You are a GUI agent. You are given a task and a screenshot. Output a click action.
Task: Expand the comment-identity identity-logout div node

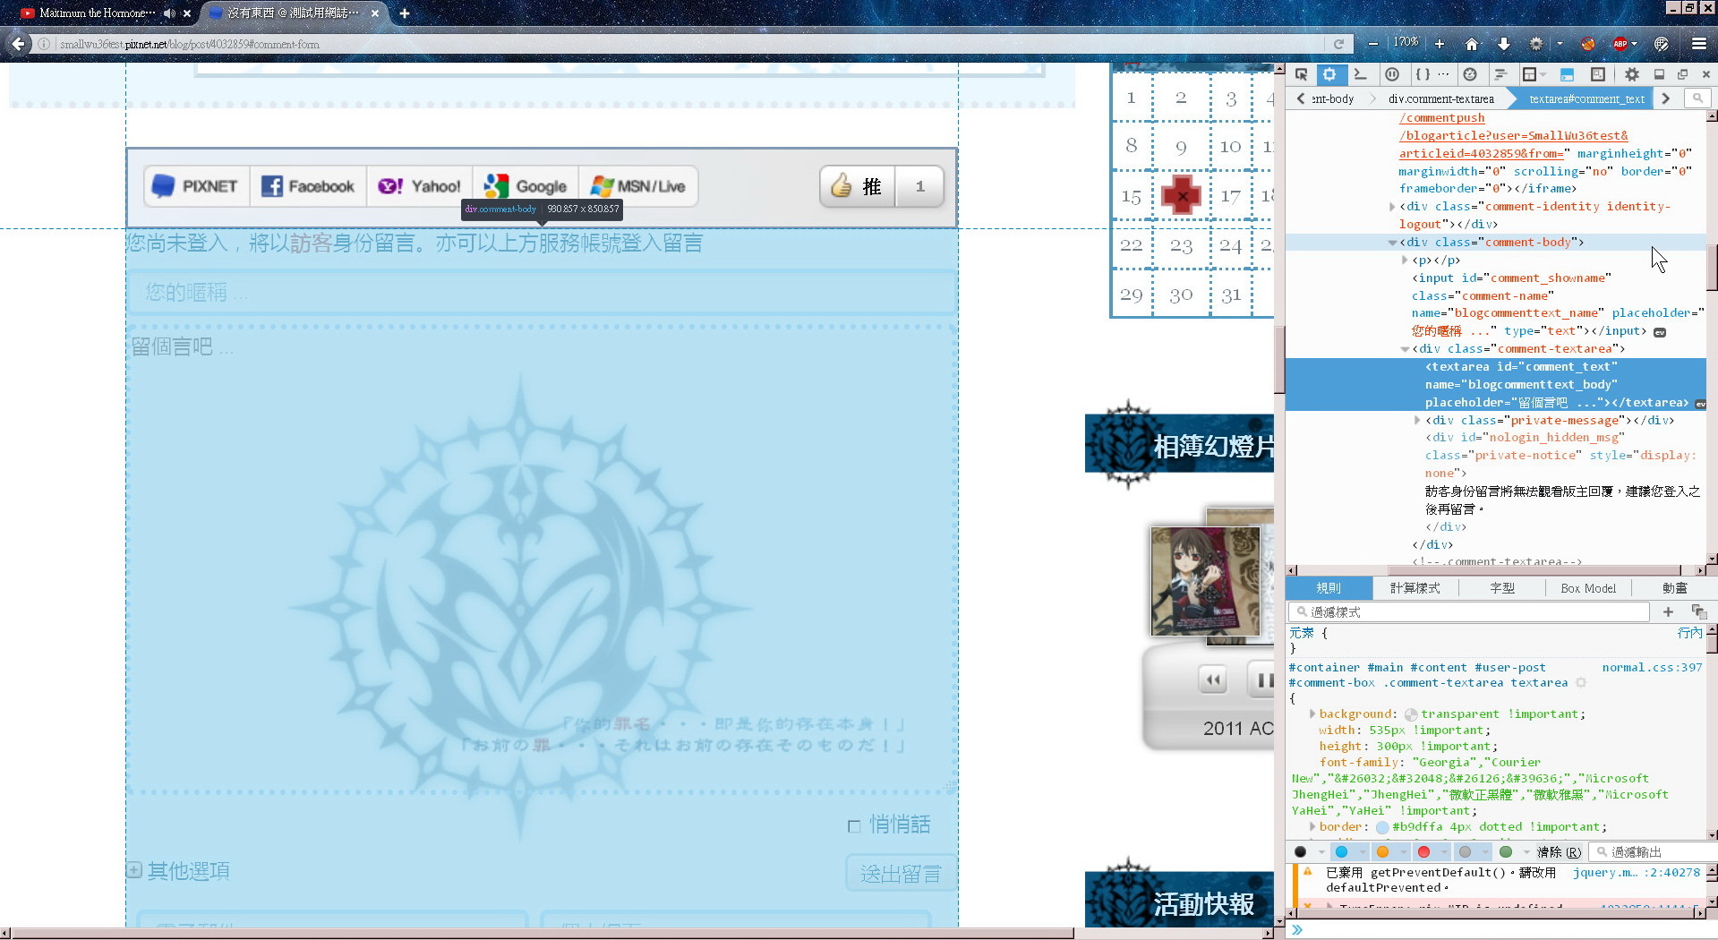coord(1392,207)
